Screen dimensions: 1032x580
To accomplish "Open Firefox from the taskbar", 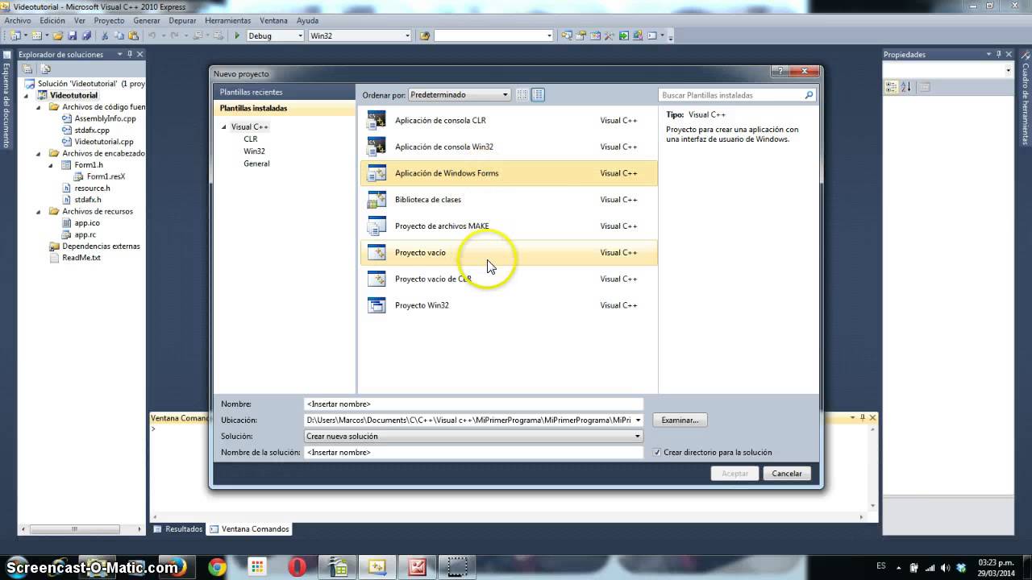I will coord(177,567).
